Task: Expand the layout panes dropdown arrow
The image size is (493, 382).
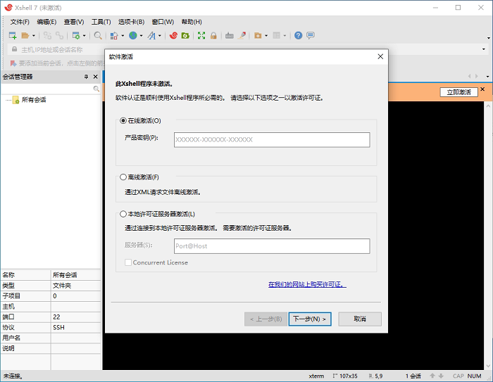Action: point(285,35)
